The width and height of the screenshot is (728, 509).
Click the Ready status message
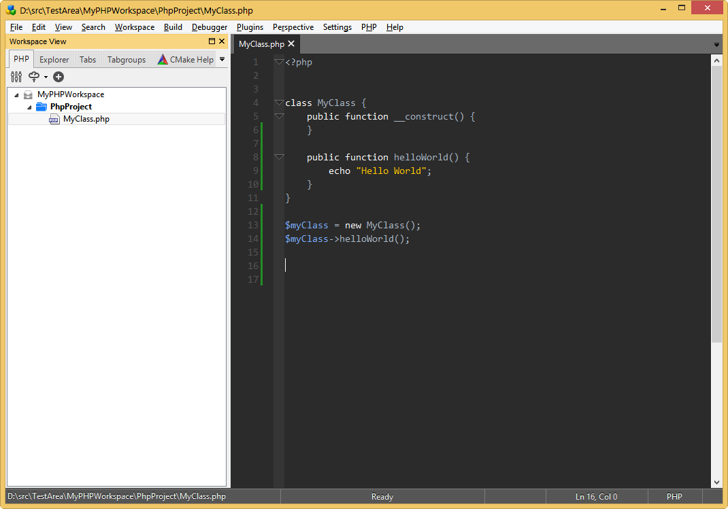click(x=382, y=497)
